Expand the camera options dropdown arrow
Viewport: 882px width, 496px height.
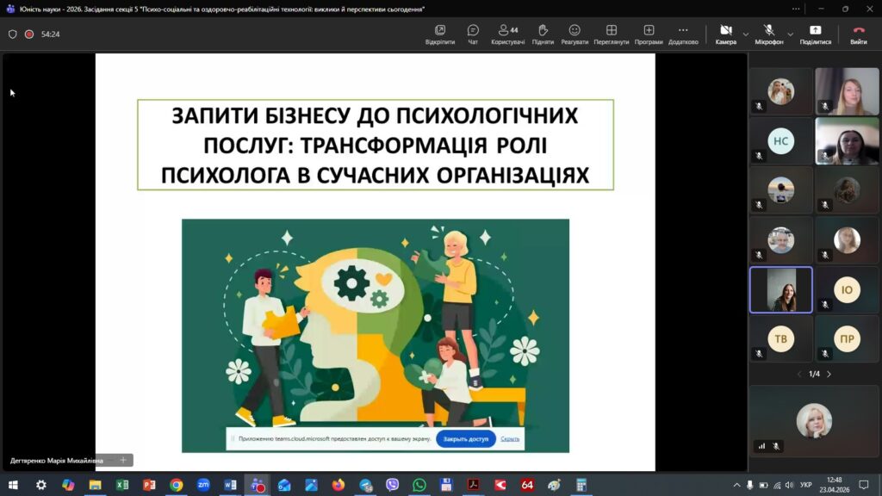pos(746,34)
